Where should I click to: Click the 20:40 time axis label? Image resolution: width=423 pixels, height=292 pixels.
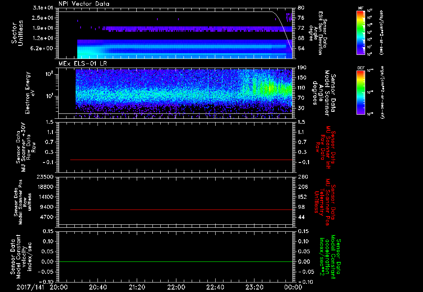[98, 287]
